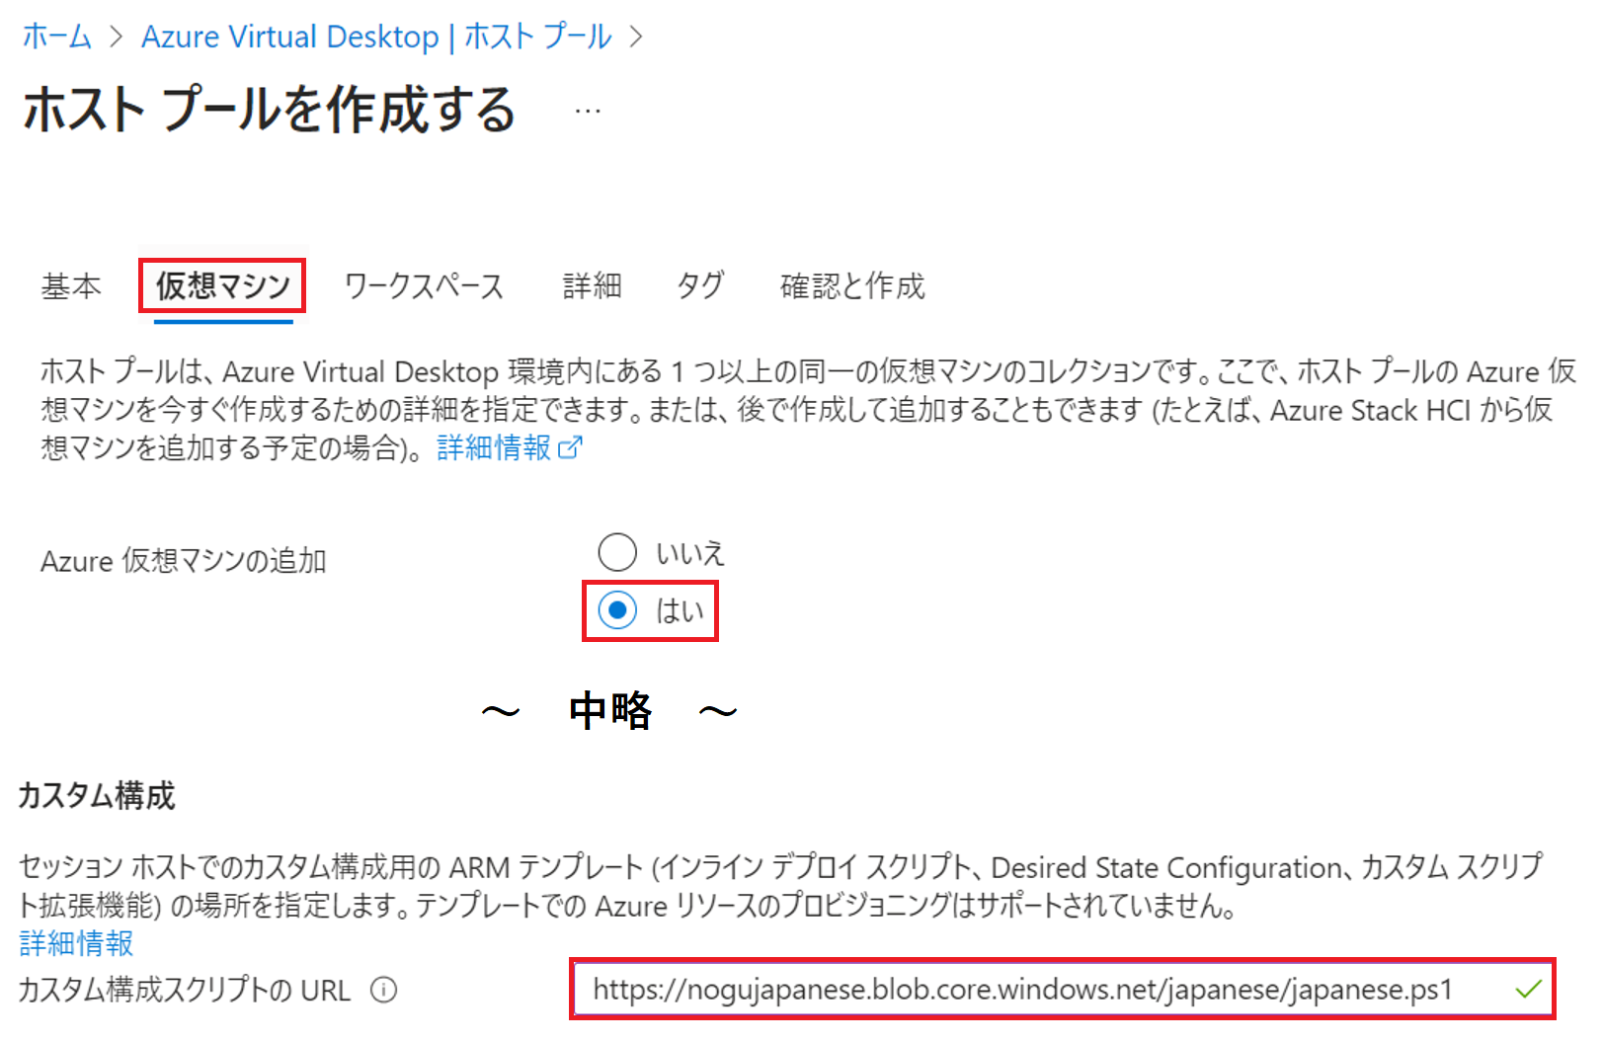Screen dimensions: 1603x1042
Task: Switch to the 基本 tab
Action: point(71,286)
